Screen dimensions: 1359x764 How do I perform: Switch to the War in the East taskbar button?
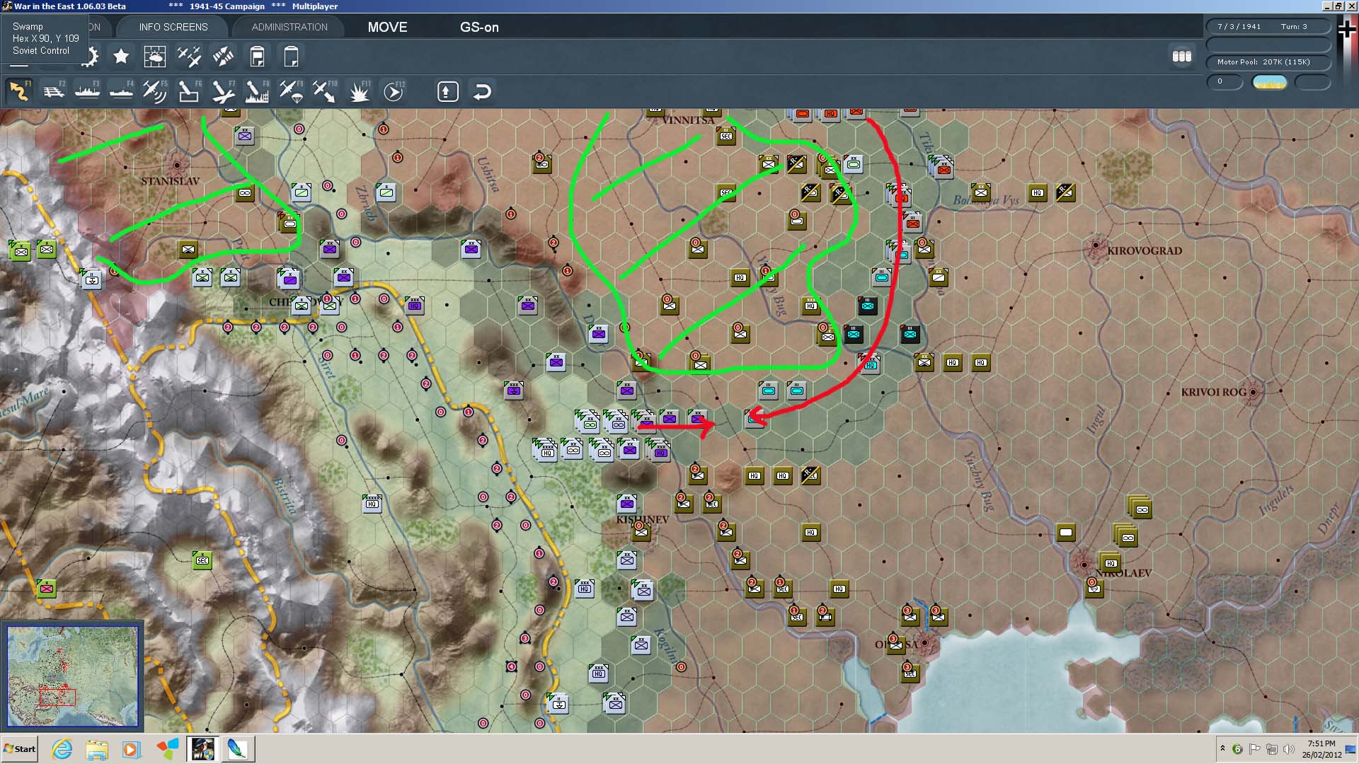click(x=202, y=749)
